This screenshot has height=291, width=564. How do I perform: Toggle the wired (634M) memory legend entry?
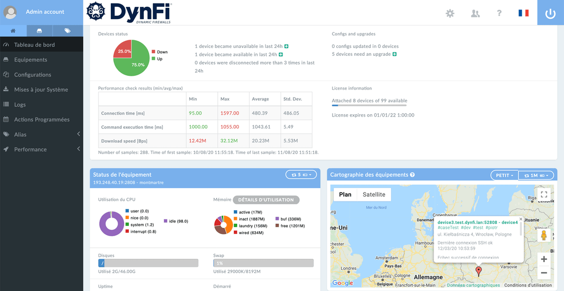249,232
